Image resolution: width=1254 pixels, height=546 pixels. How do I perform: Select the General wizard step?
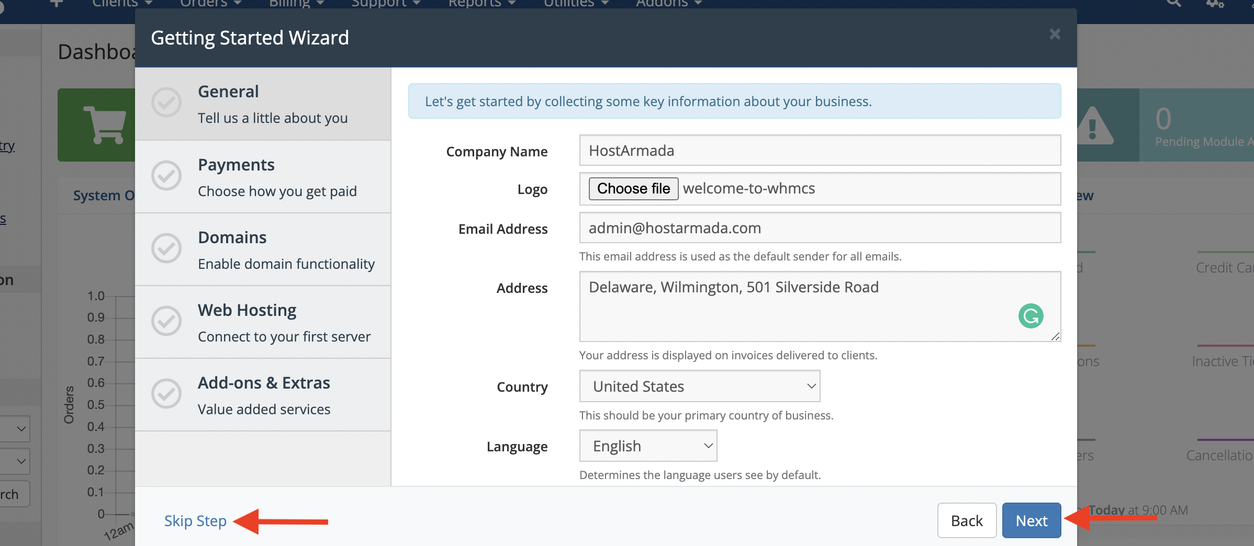263,104
